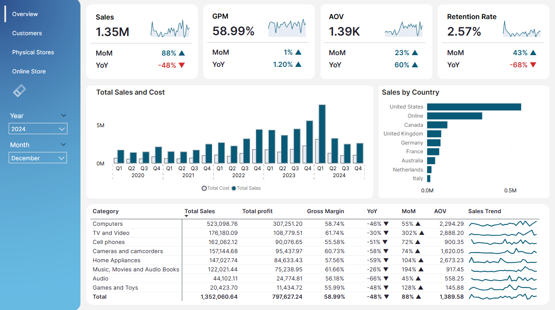Click the sort arrow under Total Sales header
This screenshot has width=555, height=310.
click(x=186, y=216)
